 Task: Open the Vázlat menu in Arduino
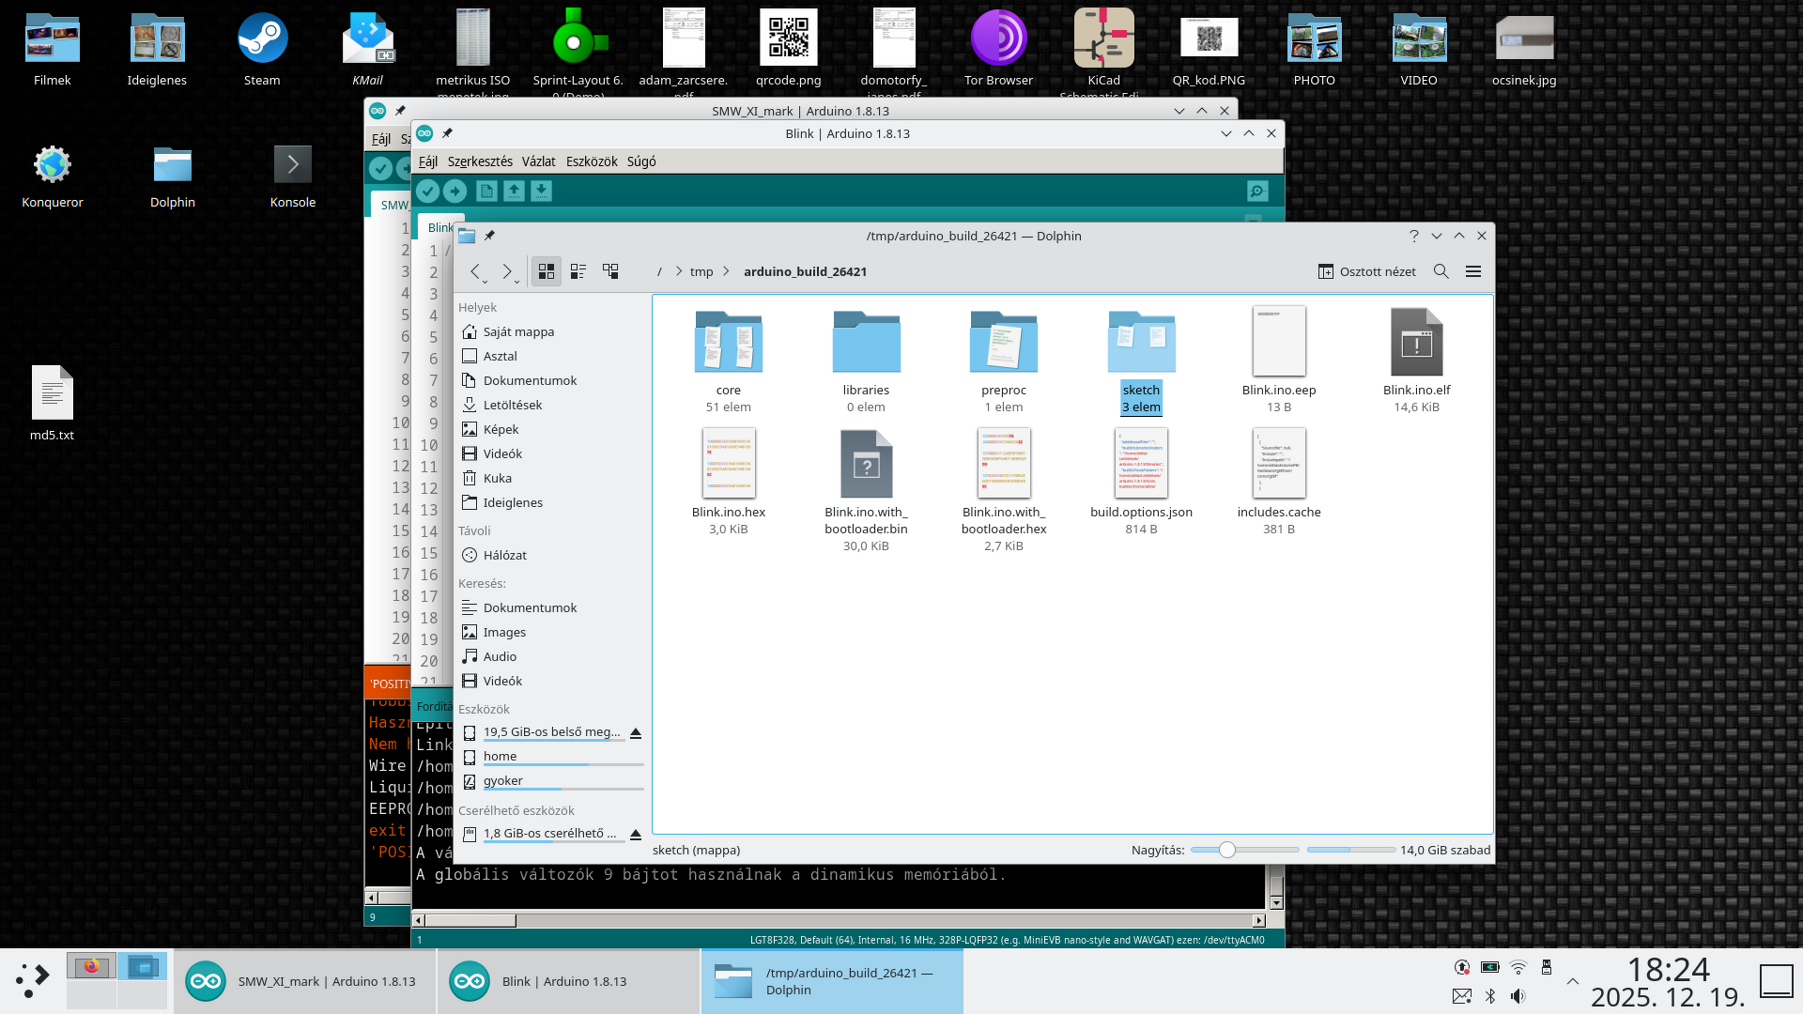point(538,161)
